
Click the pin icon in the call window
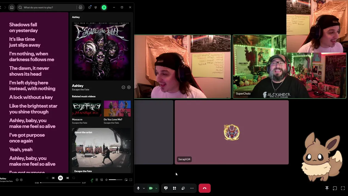327,188
